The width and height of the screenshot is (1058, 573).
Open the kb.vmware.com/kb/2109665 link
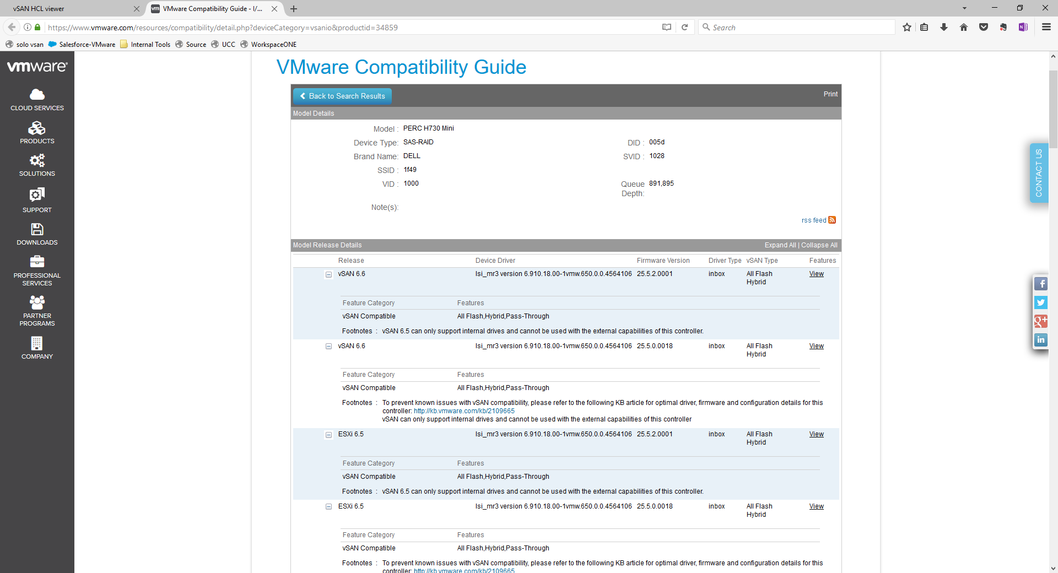pyautogui.click(x=464, y=411)
